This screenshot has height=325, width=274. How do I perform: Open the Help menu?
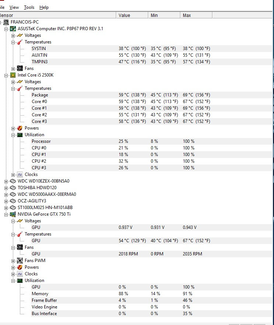[44, 7]
